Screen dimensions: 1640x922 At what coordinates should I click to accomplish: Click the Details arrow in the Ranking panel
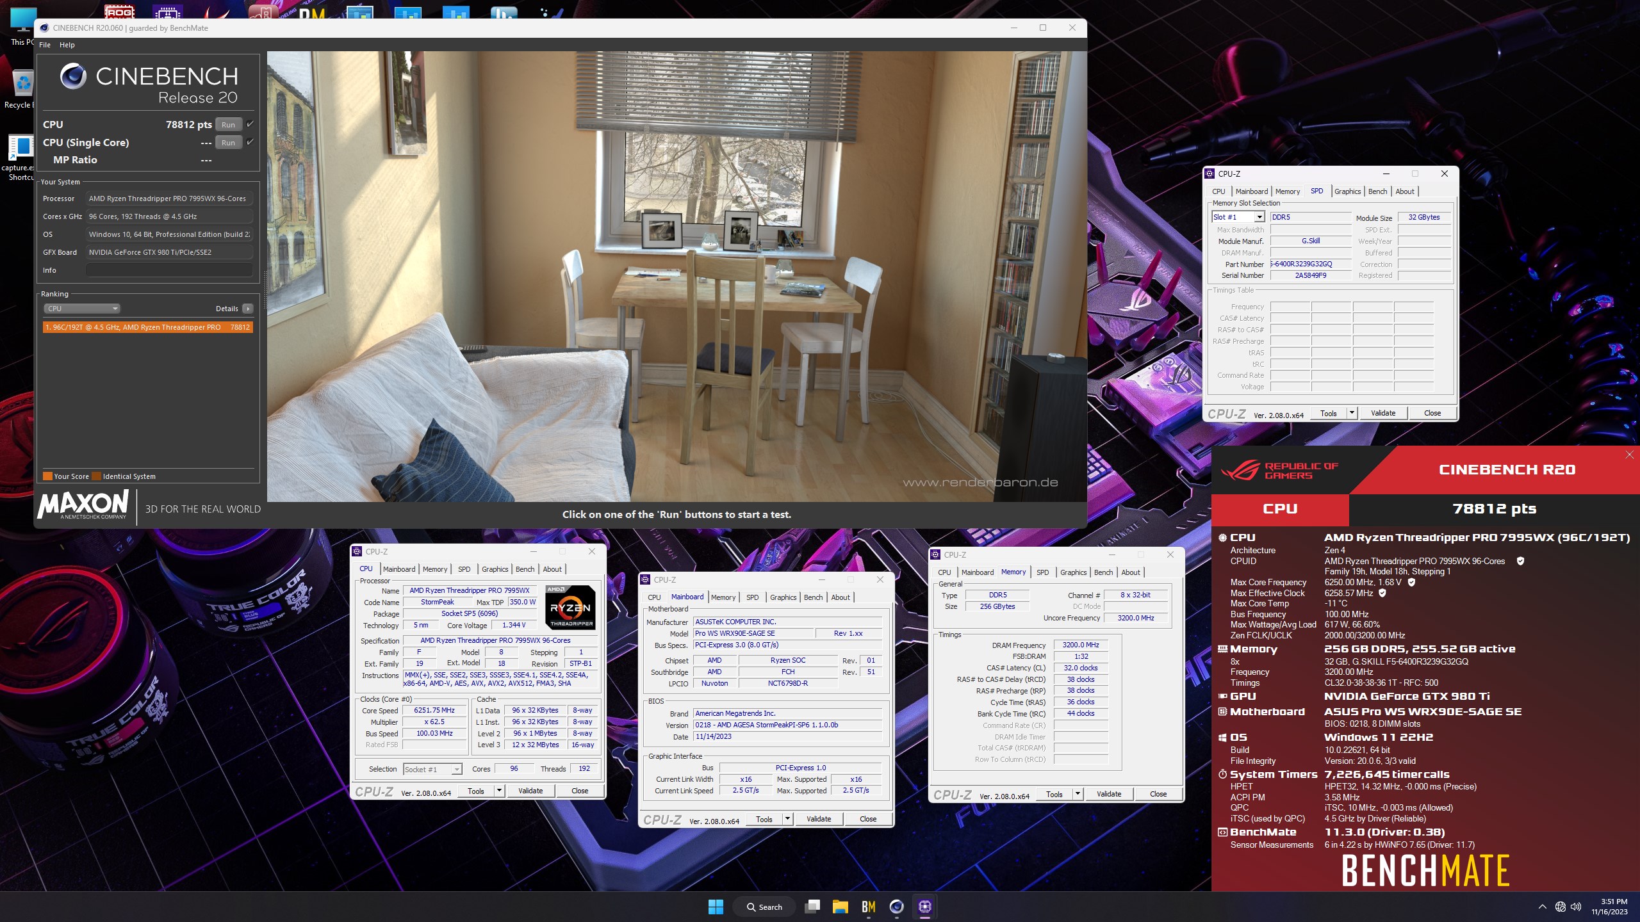point(248,309)
